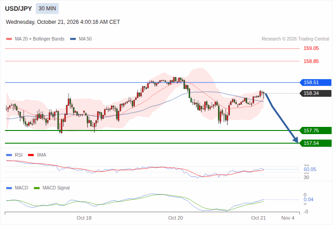Image resolution: width=333 pixels, height=225 pixels.
Task: Click the 'Research © 2026 Trading Central' credit
Action: (295, 39)
